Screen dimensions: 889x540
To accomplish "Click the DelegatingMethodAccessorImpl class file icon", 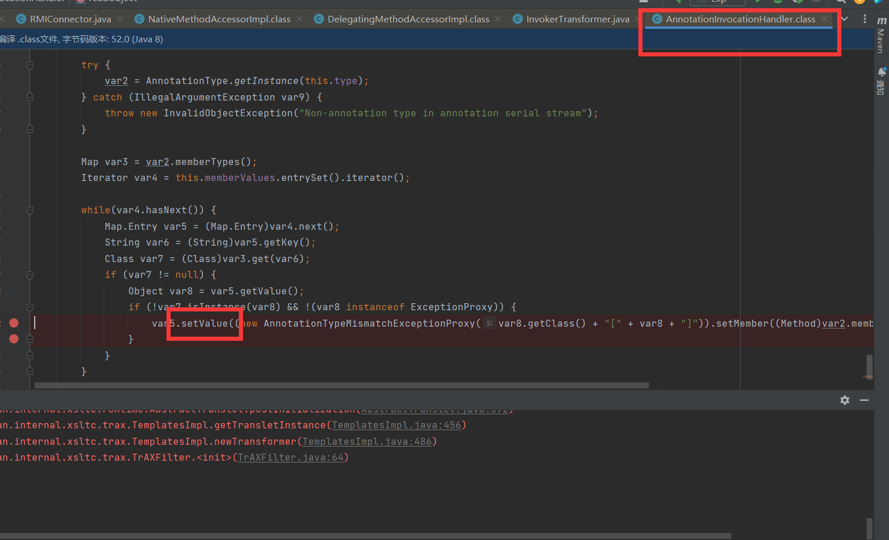I will [319, 19].
